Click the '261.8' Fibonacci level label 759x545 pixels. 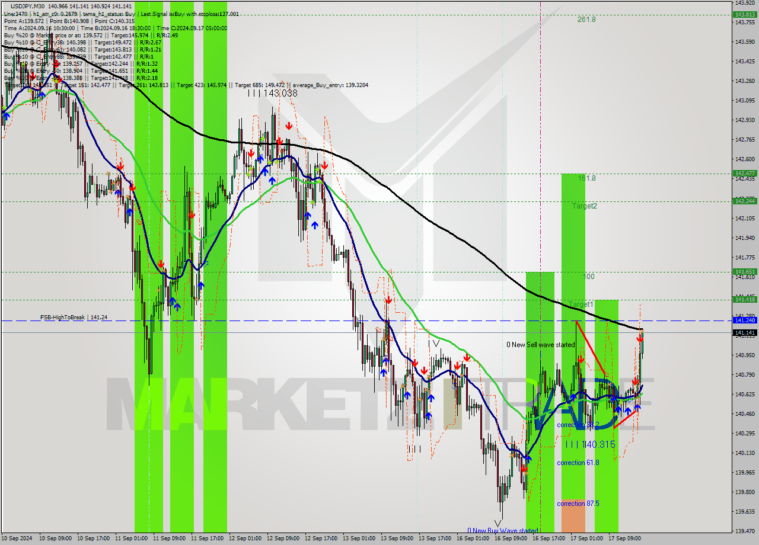point(586,20)
